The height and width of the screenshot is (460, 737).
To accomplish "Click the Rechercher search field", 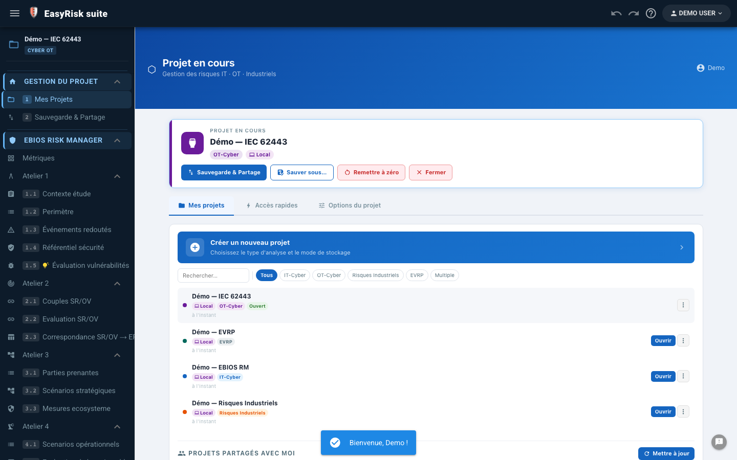I will click(x=213, y=275).
